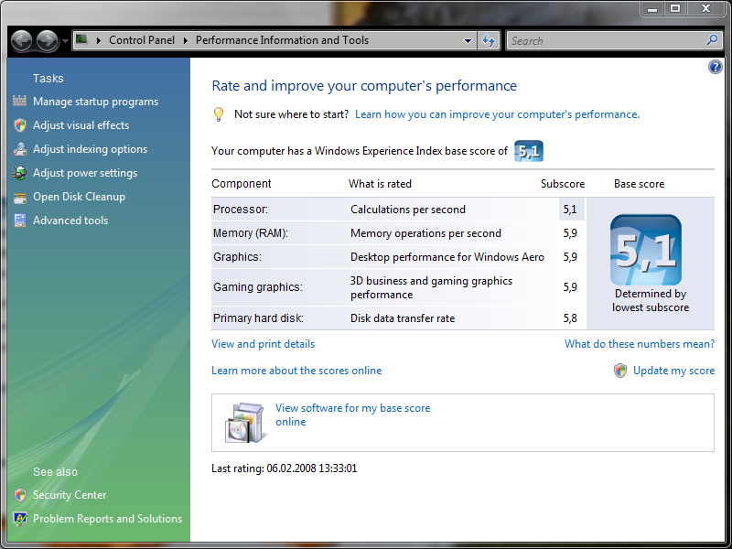Screen dimensions: 732x549
Task: Open Adjust indexing options task
Action: 90,149
